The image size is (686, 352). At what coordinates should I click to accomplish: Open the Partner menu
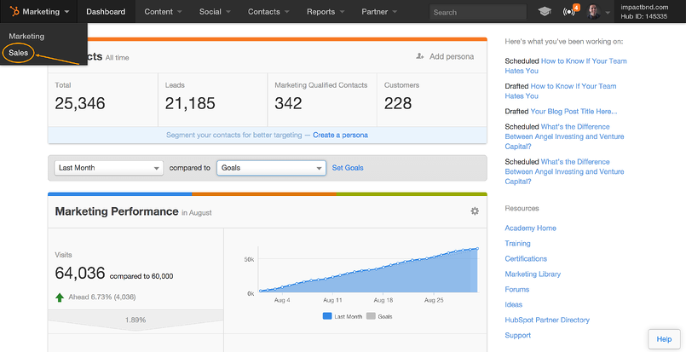(x=379, y=12)
